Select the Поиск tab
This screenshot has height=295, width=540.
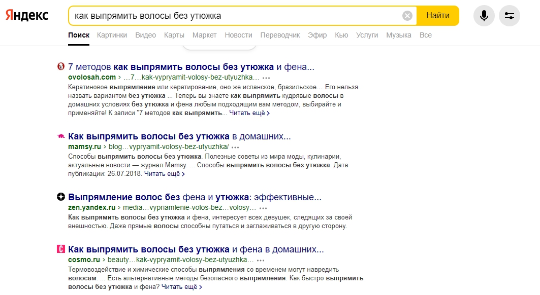point(79,35)
